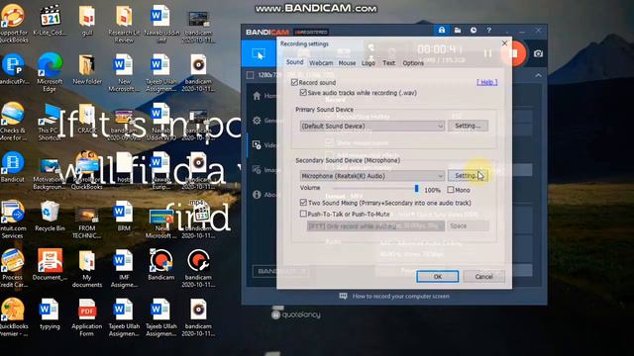Image resolution: width=634 pixels, height=356 pixels.
Task: Cancel the Recording settings dialog
Action: [483, 277]
